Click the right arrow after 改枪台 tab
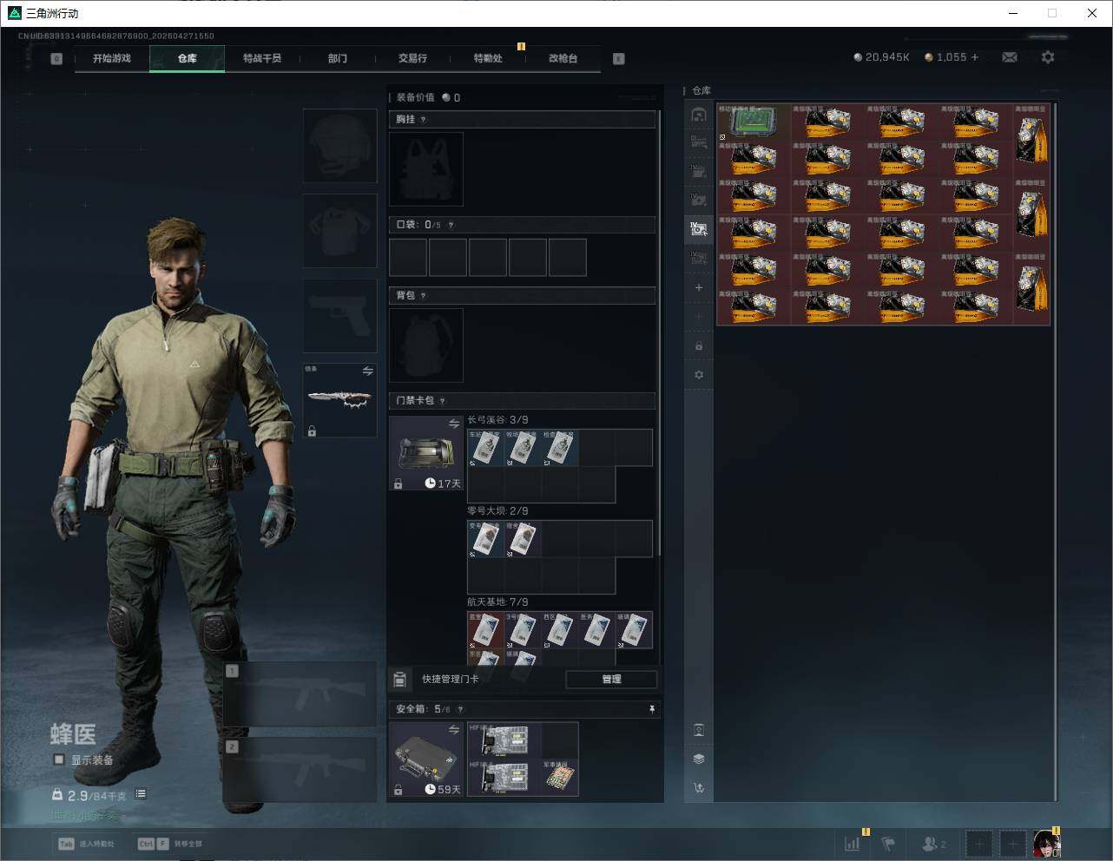This screenshot has width=1113, height=861. pyautogui.click(x=619, y=59)
